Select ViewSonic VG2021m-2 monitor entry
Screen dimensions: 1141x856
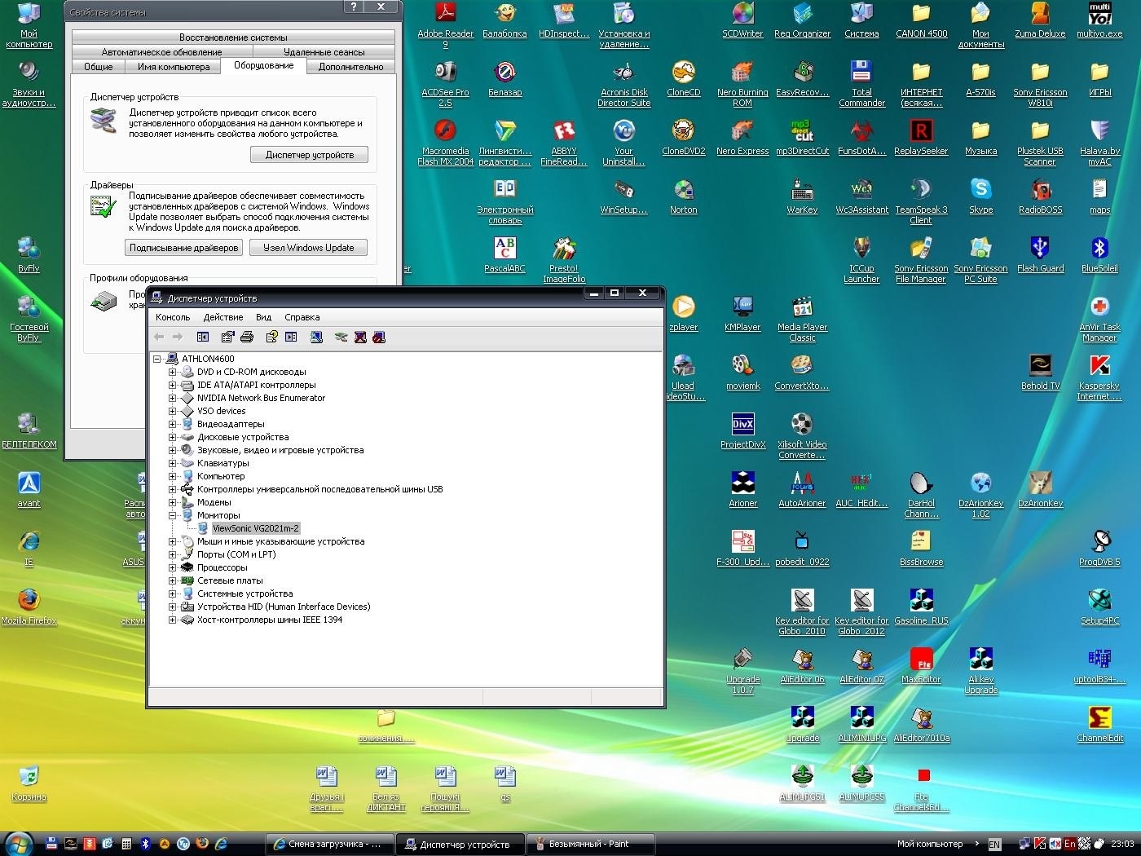[x=255, y=528]
